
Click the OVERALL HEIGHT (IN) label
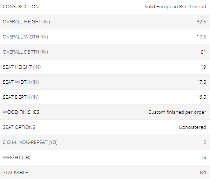pyautogui.click(x=26, y=22)
